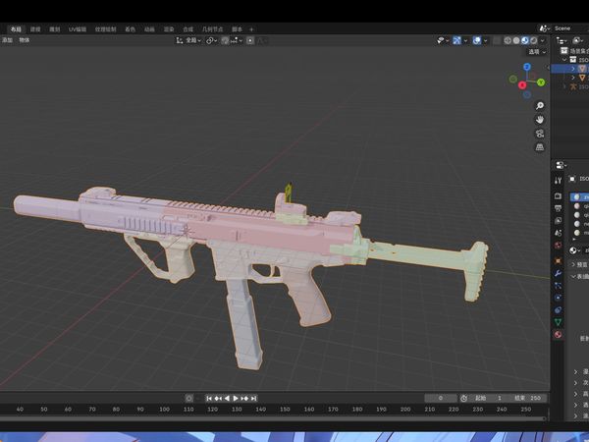Open the viewport shading options dropdown
Screen dimensions: 589x442
tap(543, 40)
